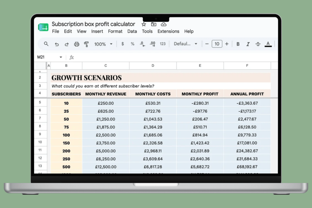The width and height of the screenshot is (312, 208).
Task: Click the move to folder icon
Action: coord(154,24)
